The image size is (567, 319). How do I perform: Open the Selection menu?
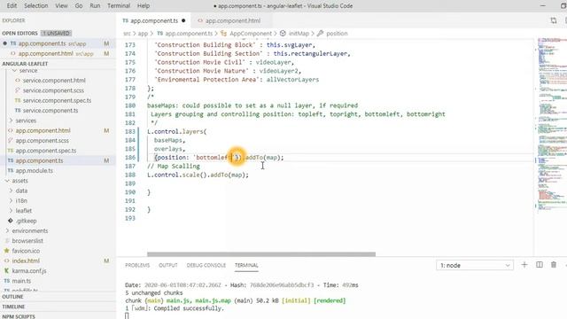point(35,6)
